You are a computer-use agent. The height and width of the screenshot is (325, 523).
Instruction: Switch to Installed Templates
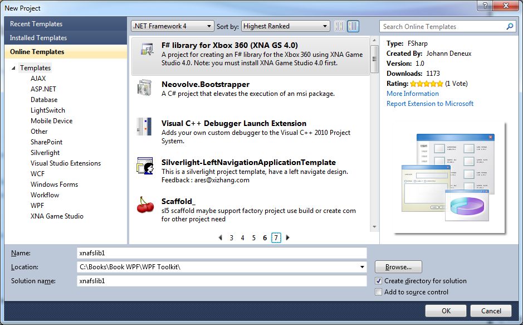[38, 38]
